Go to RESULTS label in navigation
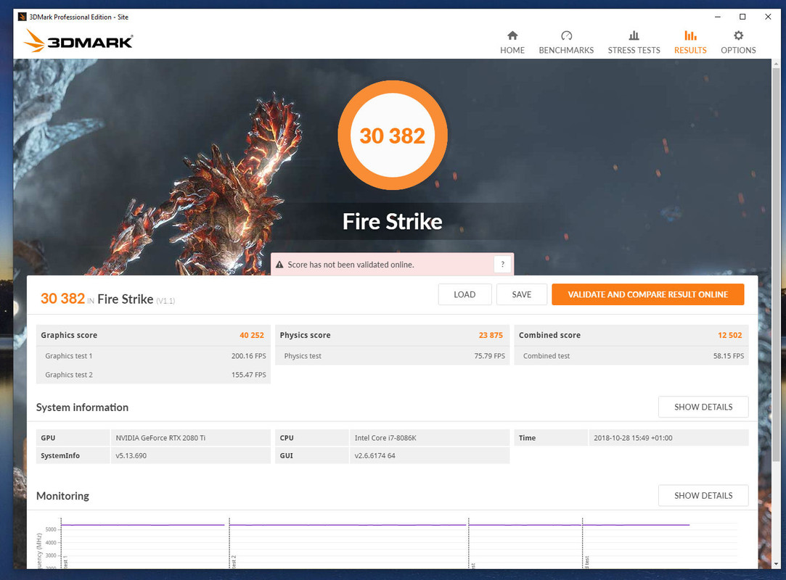 [x=690, y=50]
